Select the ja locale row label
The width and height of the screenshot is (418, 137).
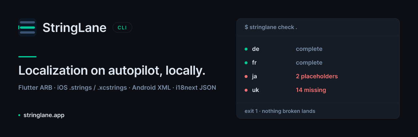(x=255, y=76)
